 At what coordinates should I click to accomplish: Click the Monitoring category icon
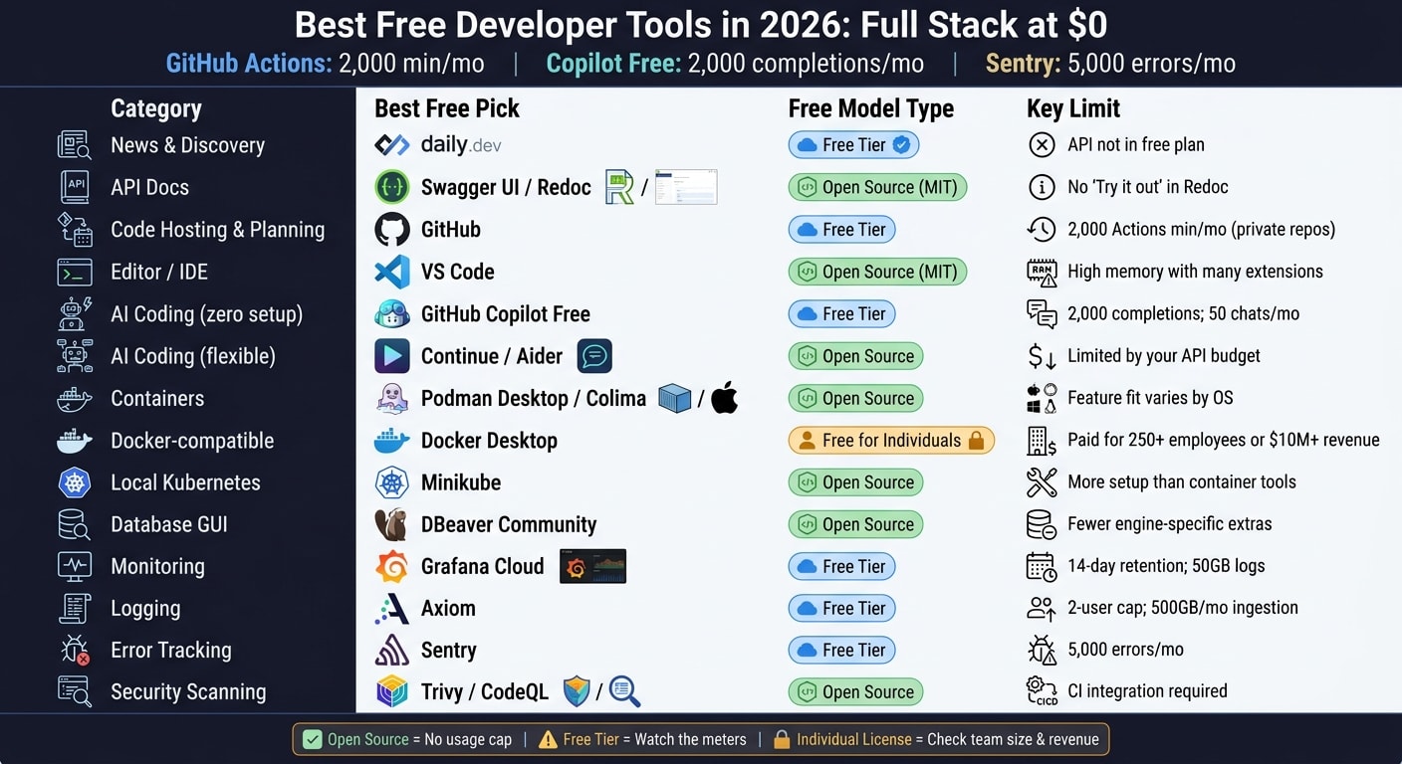click(x=75, y=566)
